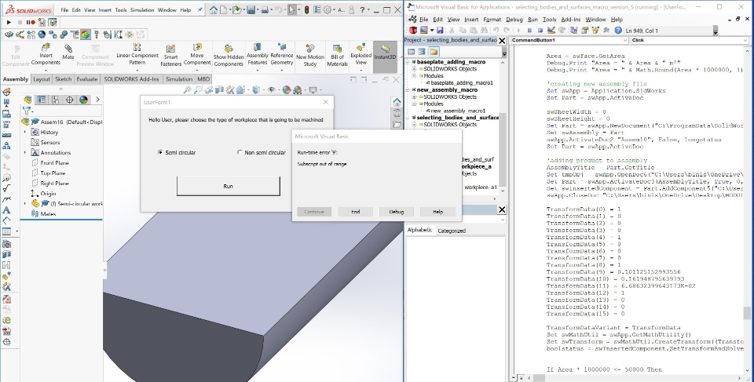Click the Rebuild traffic light icon
This screenshot has height=382, width=754.
306,9
